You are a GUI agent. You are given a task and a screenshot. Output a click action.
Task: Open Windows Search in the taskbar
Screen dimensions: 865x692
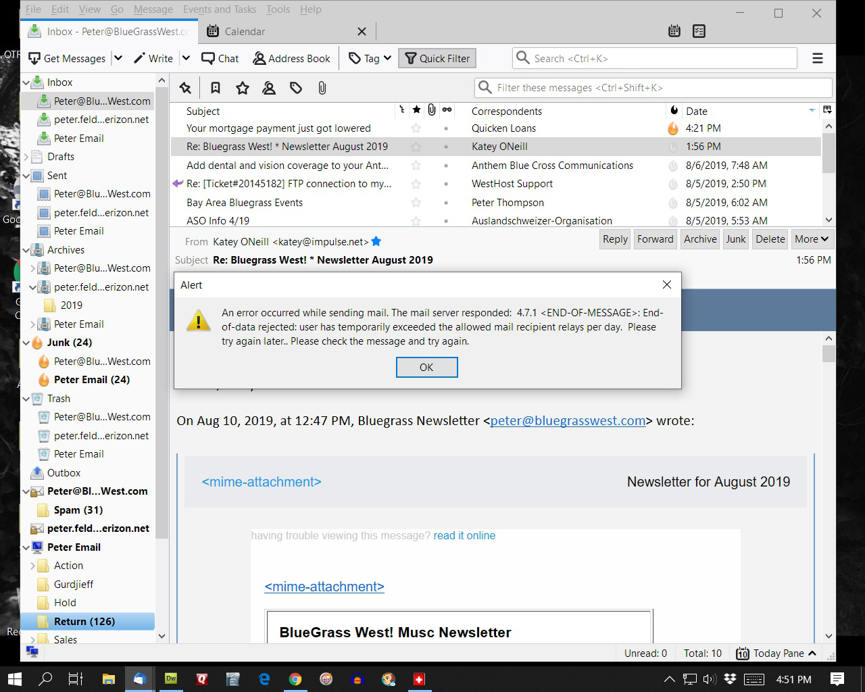[45, 679]
